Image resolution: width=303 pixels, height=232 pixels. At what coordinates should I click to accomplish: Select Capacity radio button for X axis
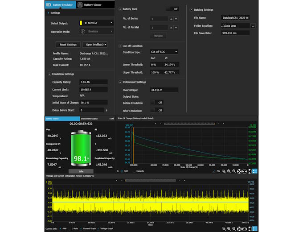coord(134,171)
